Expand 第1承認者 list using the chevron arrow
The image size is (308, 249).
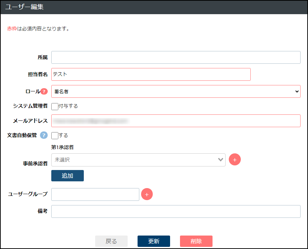point(221,160)
